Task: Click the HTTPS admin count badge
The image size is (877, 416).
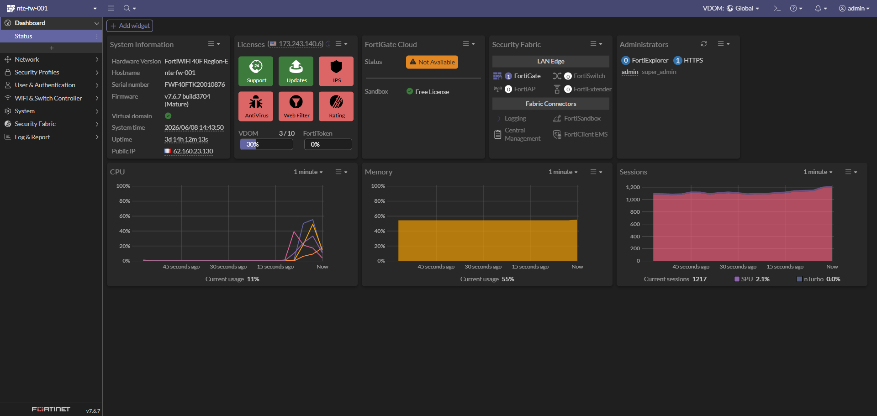Action: pos(678,60)
